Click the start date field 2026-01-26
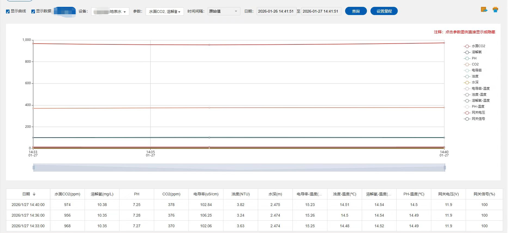This screenshot has width=508, height=233. pyautogui.click(x=276, y=11)
